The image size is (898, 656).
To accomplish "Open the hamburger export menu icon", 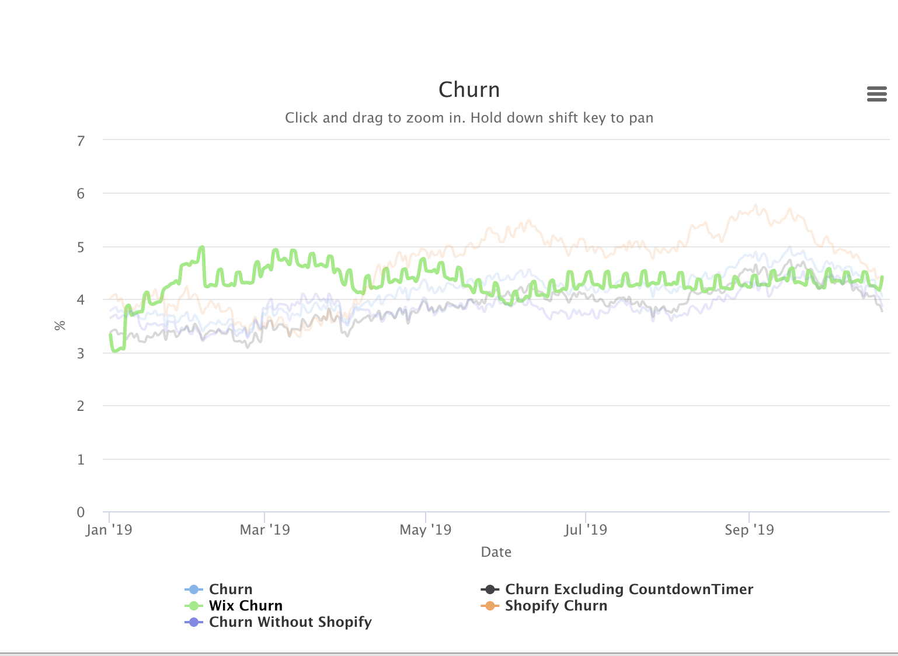I will [876, 94].
